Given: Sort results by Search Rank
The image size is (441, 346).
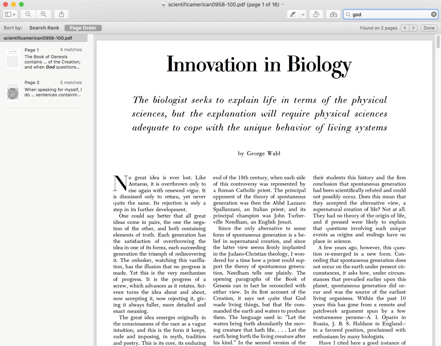Looking at the screenshot, I should (x=44, y=28).
